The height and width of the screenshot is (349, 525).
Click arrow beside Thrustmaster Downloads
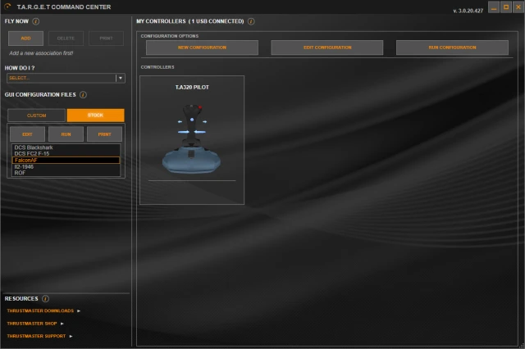click(79, 310)
